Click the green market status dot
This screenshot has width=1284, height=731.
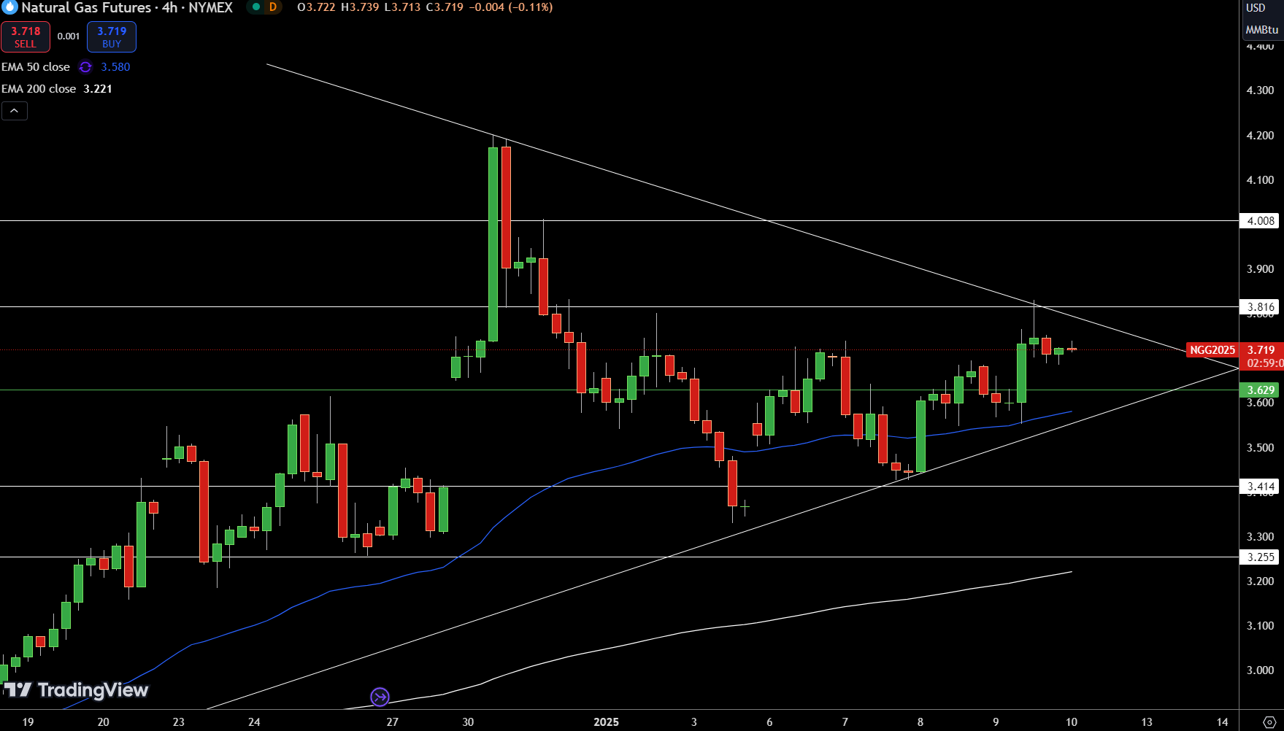pyautogui.click(x=255, y=7)
